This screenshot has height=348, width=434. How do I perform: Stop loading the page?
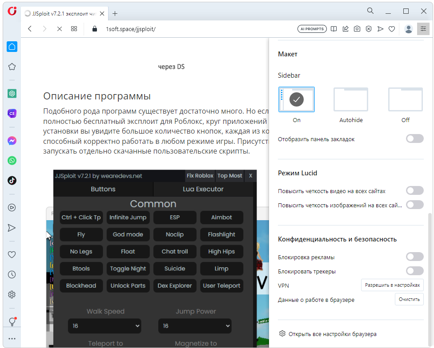coord(60,29)
